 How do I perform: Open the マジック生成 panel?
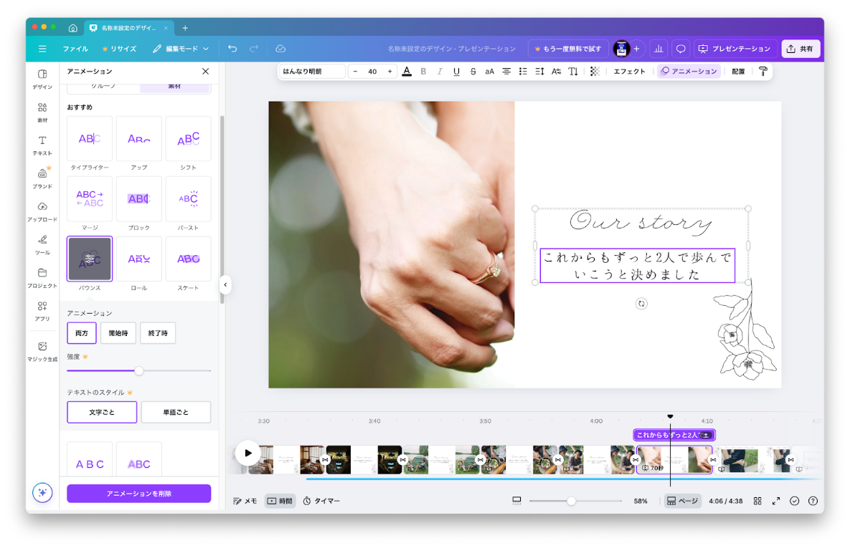click(42, 351)
